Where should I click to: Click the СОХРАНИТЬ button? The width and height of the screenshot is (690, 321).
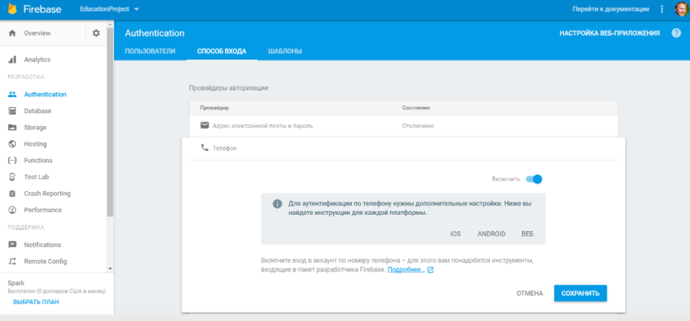point(580,293)
